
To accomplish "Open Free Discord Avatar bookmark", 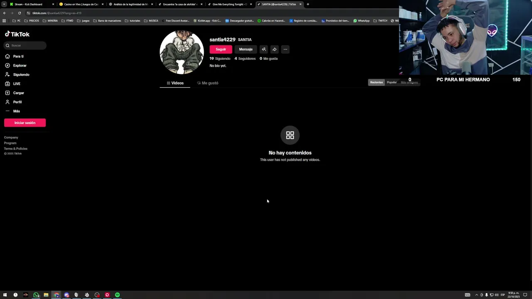I will (175, 20).
